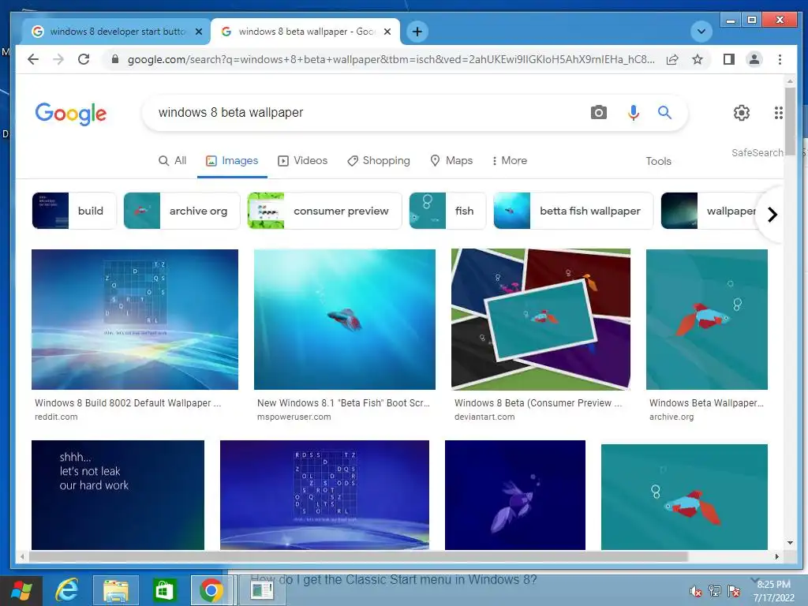Open Google quick settings gear
The height and width of the screenshot is (606, 808).
click(741, 112)
